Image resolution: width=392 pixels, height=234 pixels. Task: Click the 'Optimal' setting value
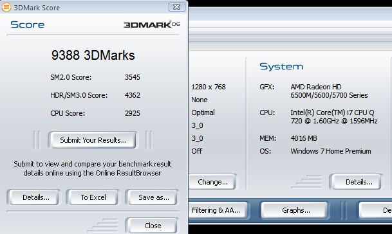coord(203,113)
